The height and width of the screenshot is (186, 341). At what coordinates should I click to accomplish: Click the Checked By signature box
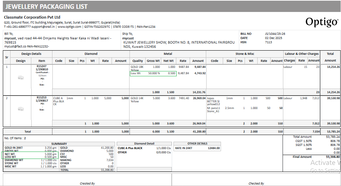pyautogui.click(x=256, y=179)
